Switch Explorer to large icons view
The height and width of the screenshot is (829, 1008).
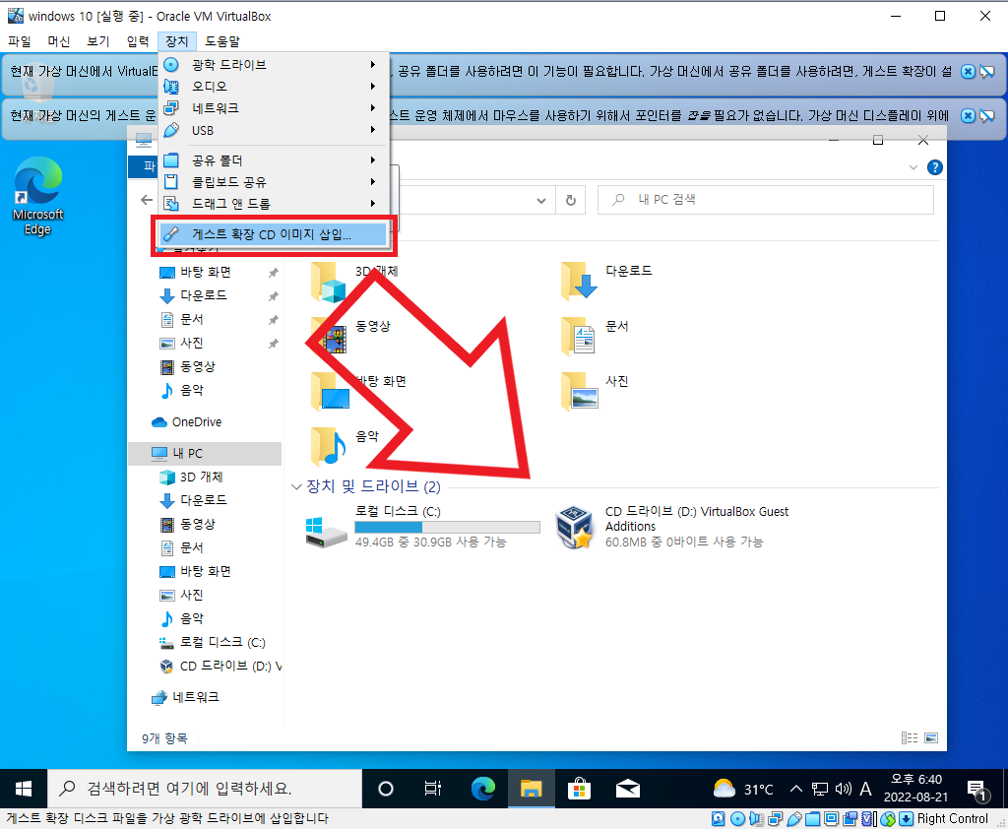[931, 737]
